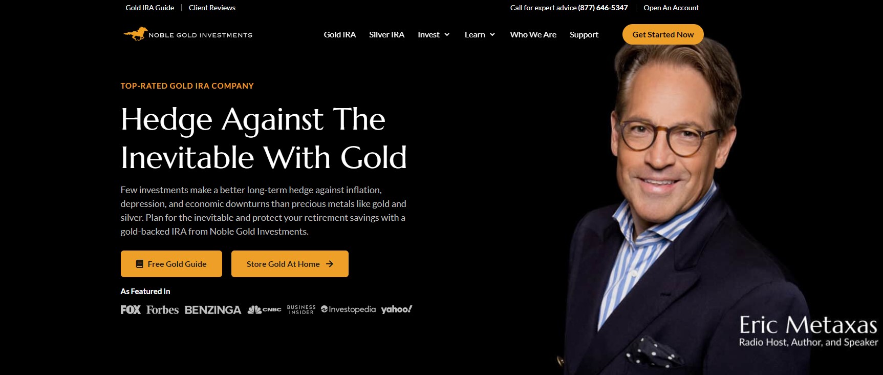
Task: Expand the Invest dropdown chevron
Action: pos(447,34)
